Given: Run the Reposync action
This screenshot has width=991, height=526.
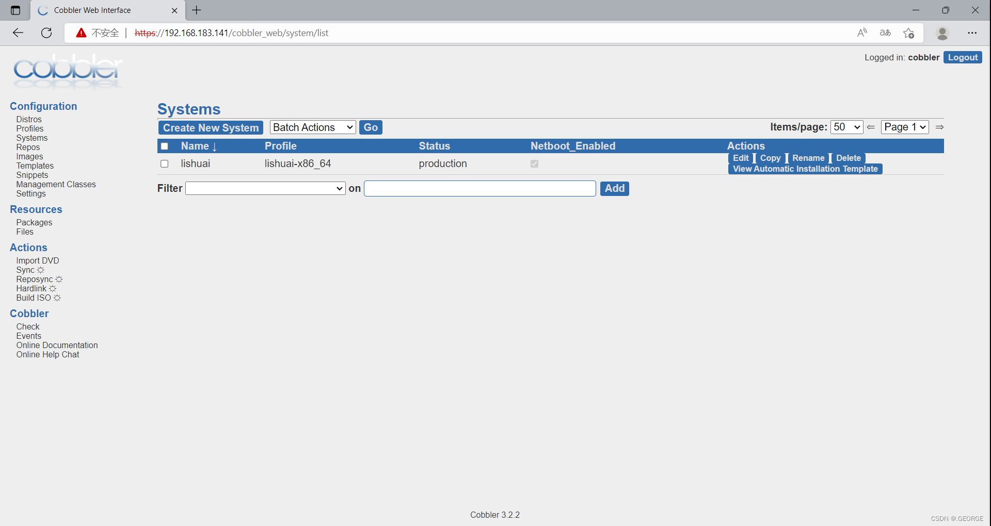Looking at the screenshot, I should click(39, 279).
